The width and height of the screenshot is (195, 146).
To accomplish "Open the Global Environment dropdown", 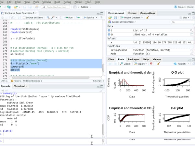I will pos(122,22).
